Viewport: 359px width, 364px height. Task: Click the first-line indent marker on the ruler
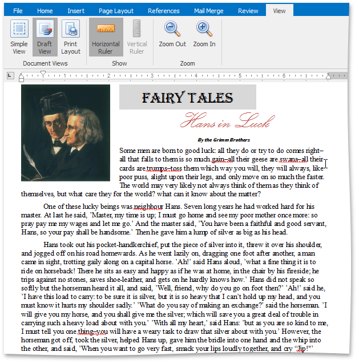43,74
